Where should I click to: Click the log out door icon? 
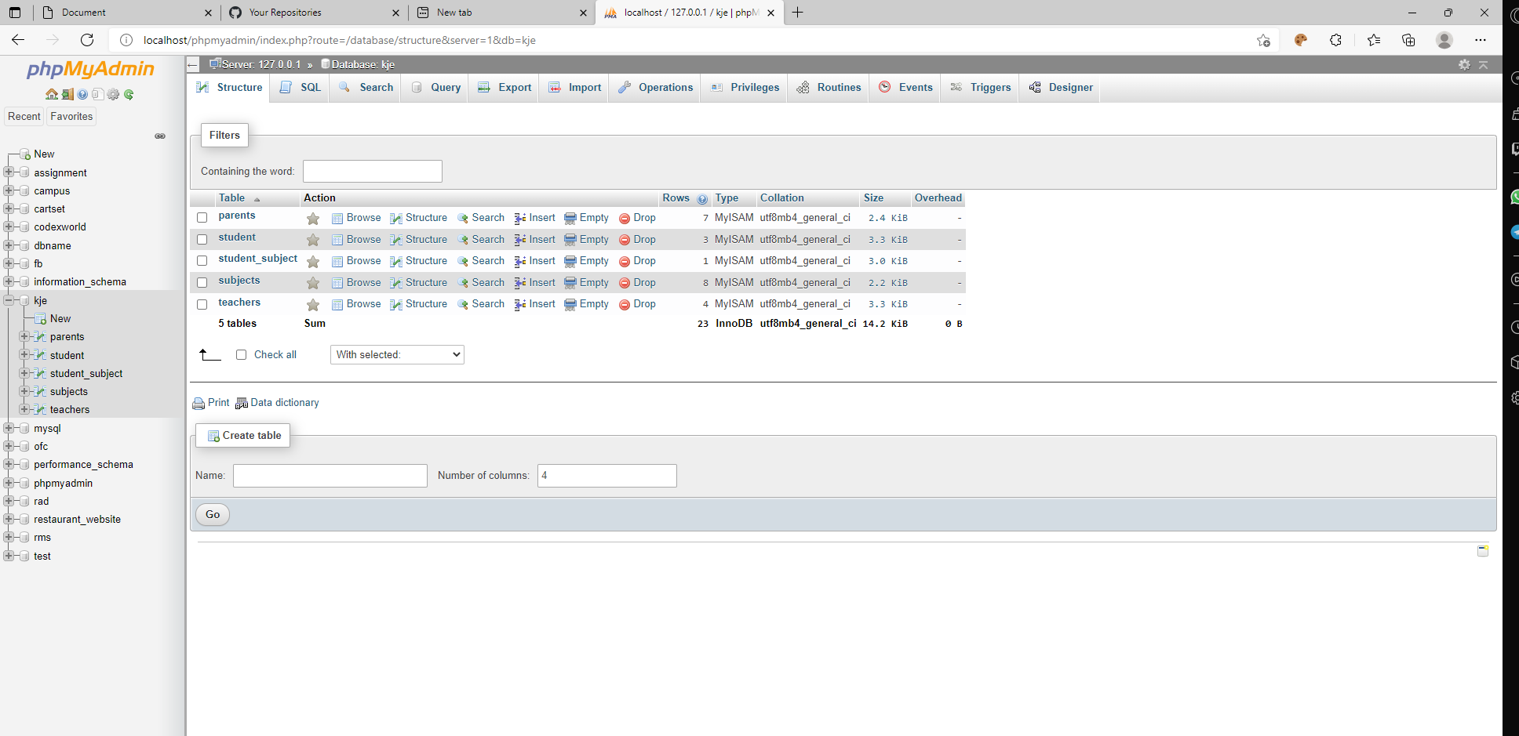click(x=67, y=94)
